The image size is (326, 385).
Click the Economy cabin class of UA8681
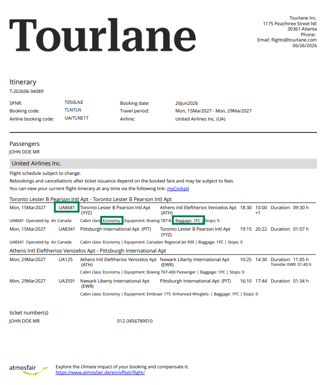tap(112, 221)
